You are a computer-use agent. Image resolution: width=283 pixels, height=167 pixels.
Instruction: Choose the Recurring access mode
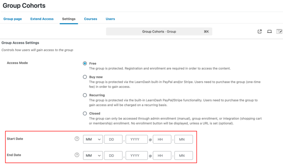tap(85, 95)
